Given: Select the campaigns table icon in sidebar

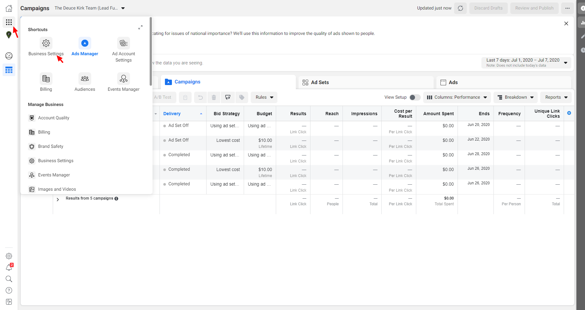Looking at the screenshot, I should pyautogui.click(x=9, y=70).
